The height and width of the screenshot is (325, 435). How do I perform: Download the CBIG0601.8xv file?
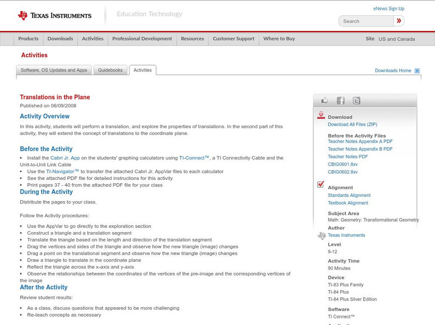coord(343,165)
